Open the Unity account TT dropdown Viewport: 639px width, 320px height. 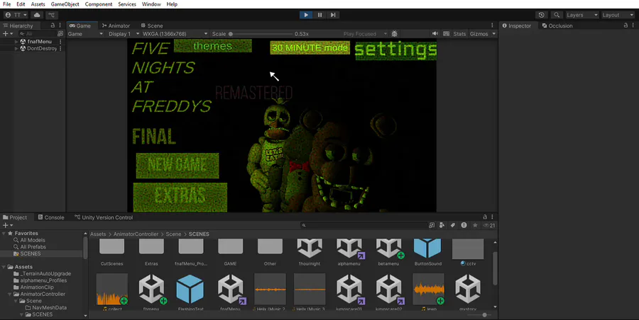(16, 15)
